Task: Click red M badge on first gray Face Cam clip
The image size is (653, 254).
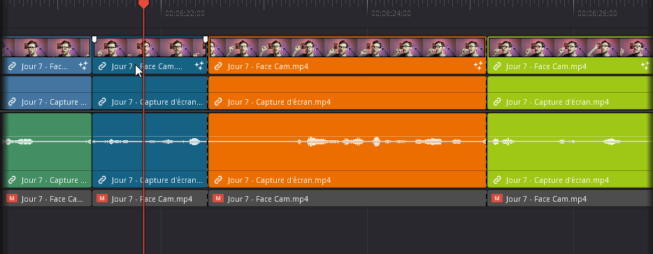Action: (12, 199)
